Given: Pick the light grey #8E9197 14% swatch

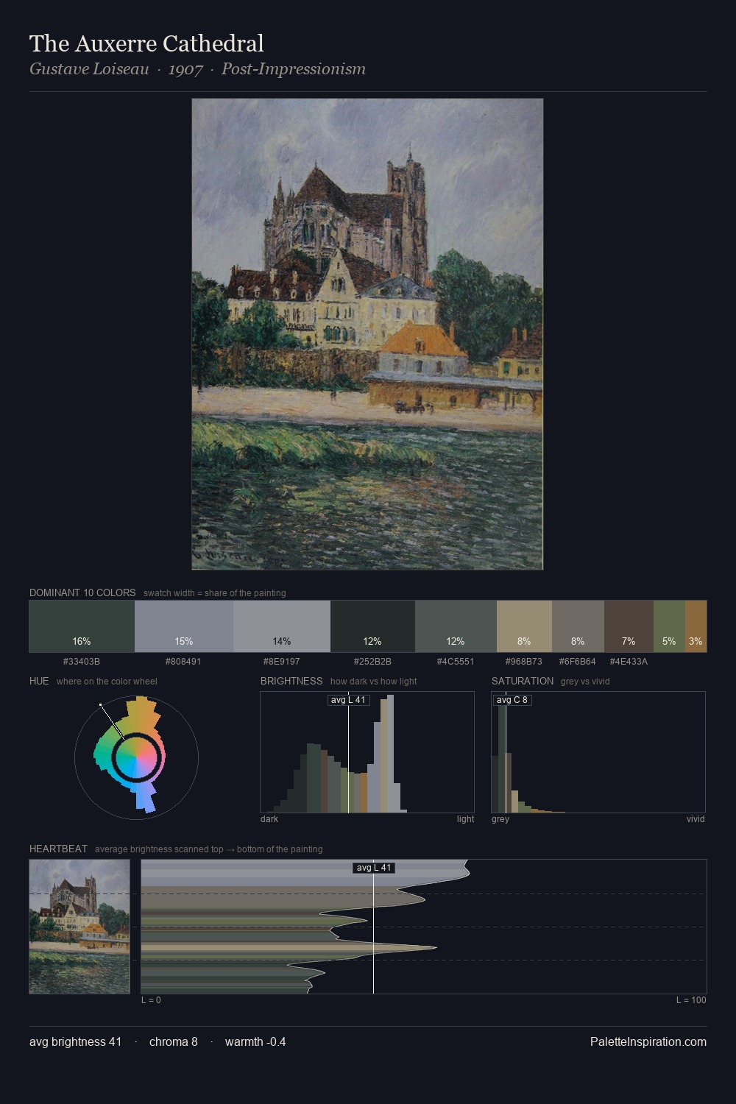Looking at the screenshot, I should coord(282,626).
